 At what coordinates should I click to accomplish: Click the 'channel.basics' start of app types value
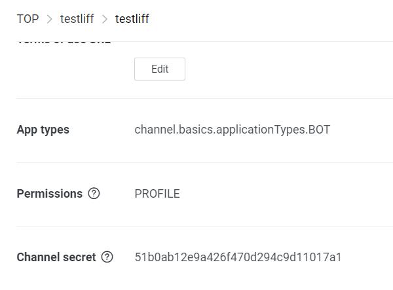pos(175,130)
